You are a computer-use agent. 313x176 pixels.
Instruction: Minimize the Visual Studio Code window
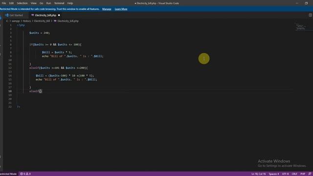point(297,3)
